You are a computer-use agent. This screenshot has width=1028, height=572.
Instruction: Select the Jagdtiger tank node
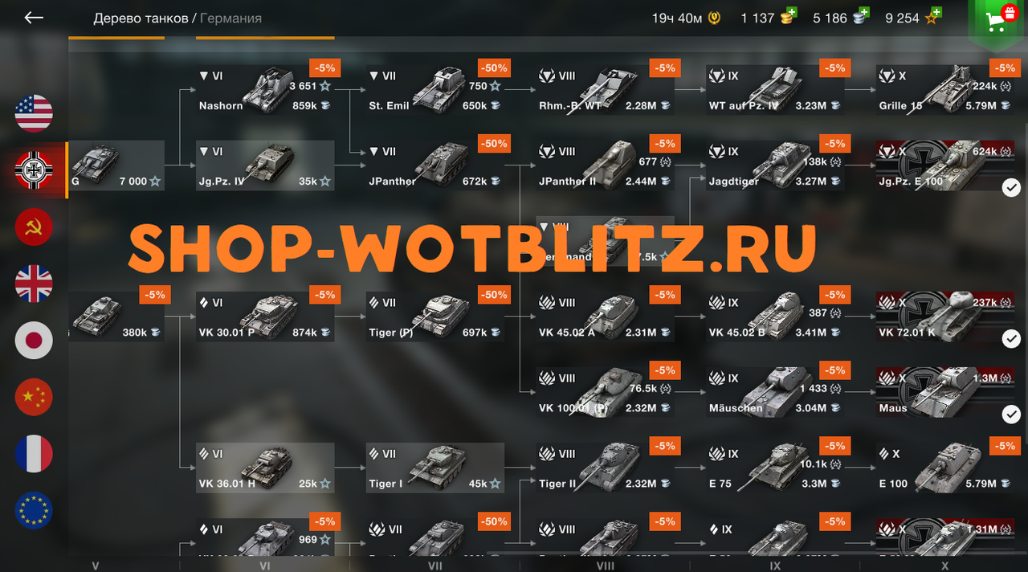tap(775, 165)
